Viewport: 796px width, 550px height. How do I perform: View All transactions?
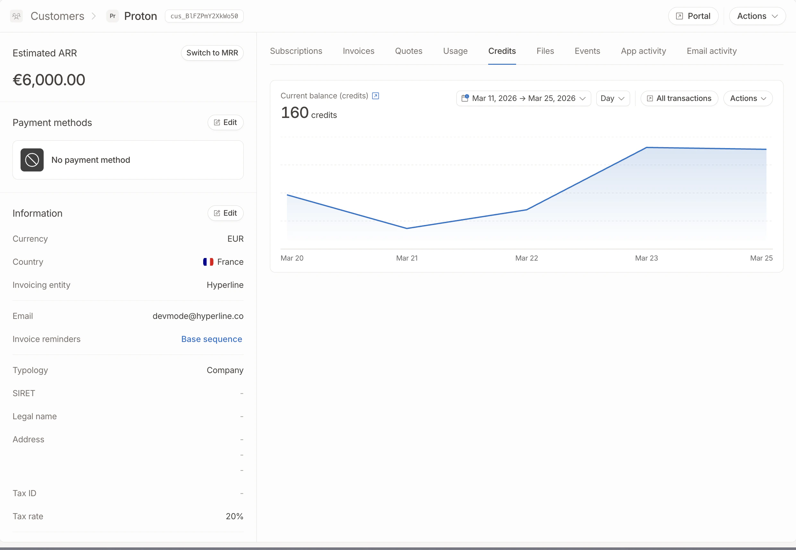(679, 99)
